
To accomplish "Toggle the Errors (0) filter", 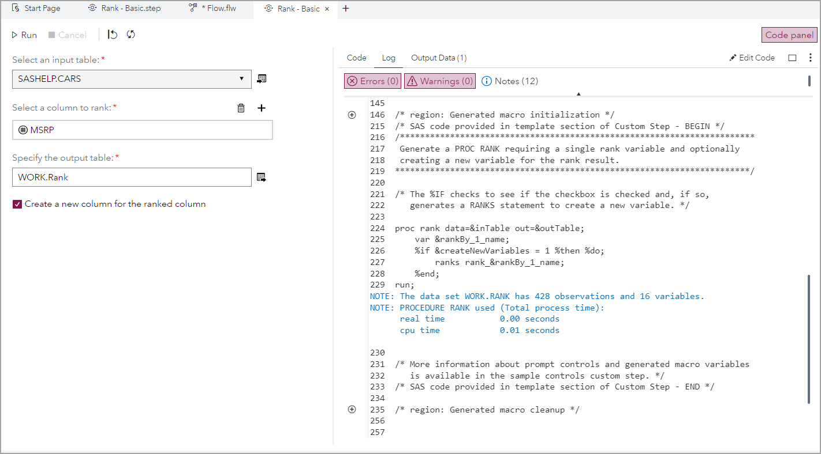I will (x=372, y=81).
